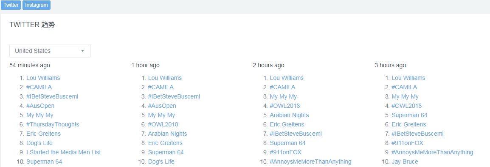Open Lou Williams trend under 54 minutes ago
This screenshot has height=167, width=490.
coord(43,78)
